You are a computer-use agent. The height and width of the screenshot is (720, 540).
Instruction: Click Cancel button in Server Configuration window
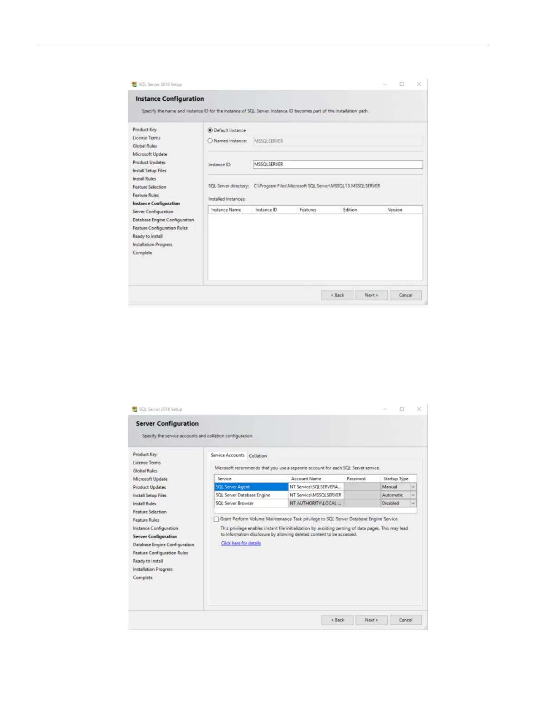[406, 620]
